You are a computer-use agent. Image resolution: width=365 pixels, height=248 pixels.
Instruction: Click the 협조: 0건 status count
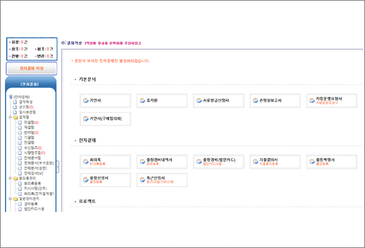44,49
